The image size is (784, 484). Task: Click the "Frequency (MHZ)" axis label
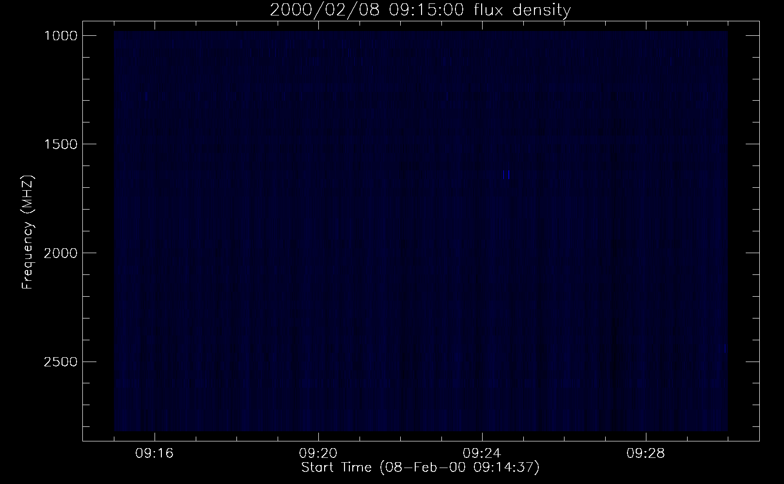[x=28, y=233]
